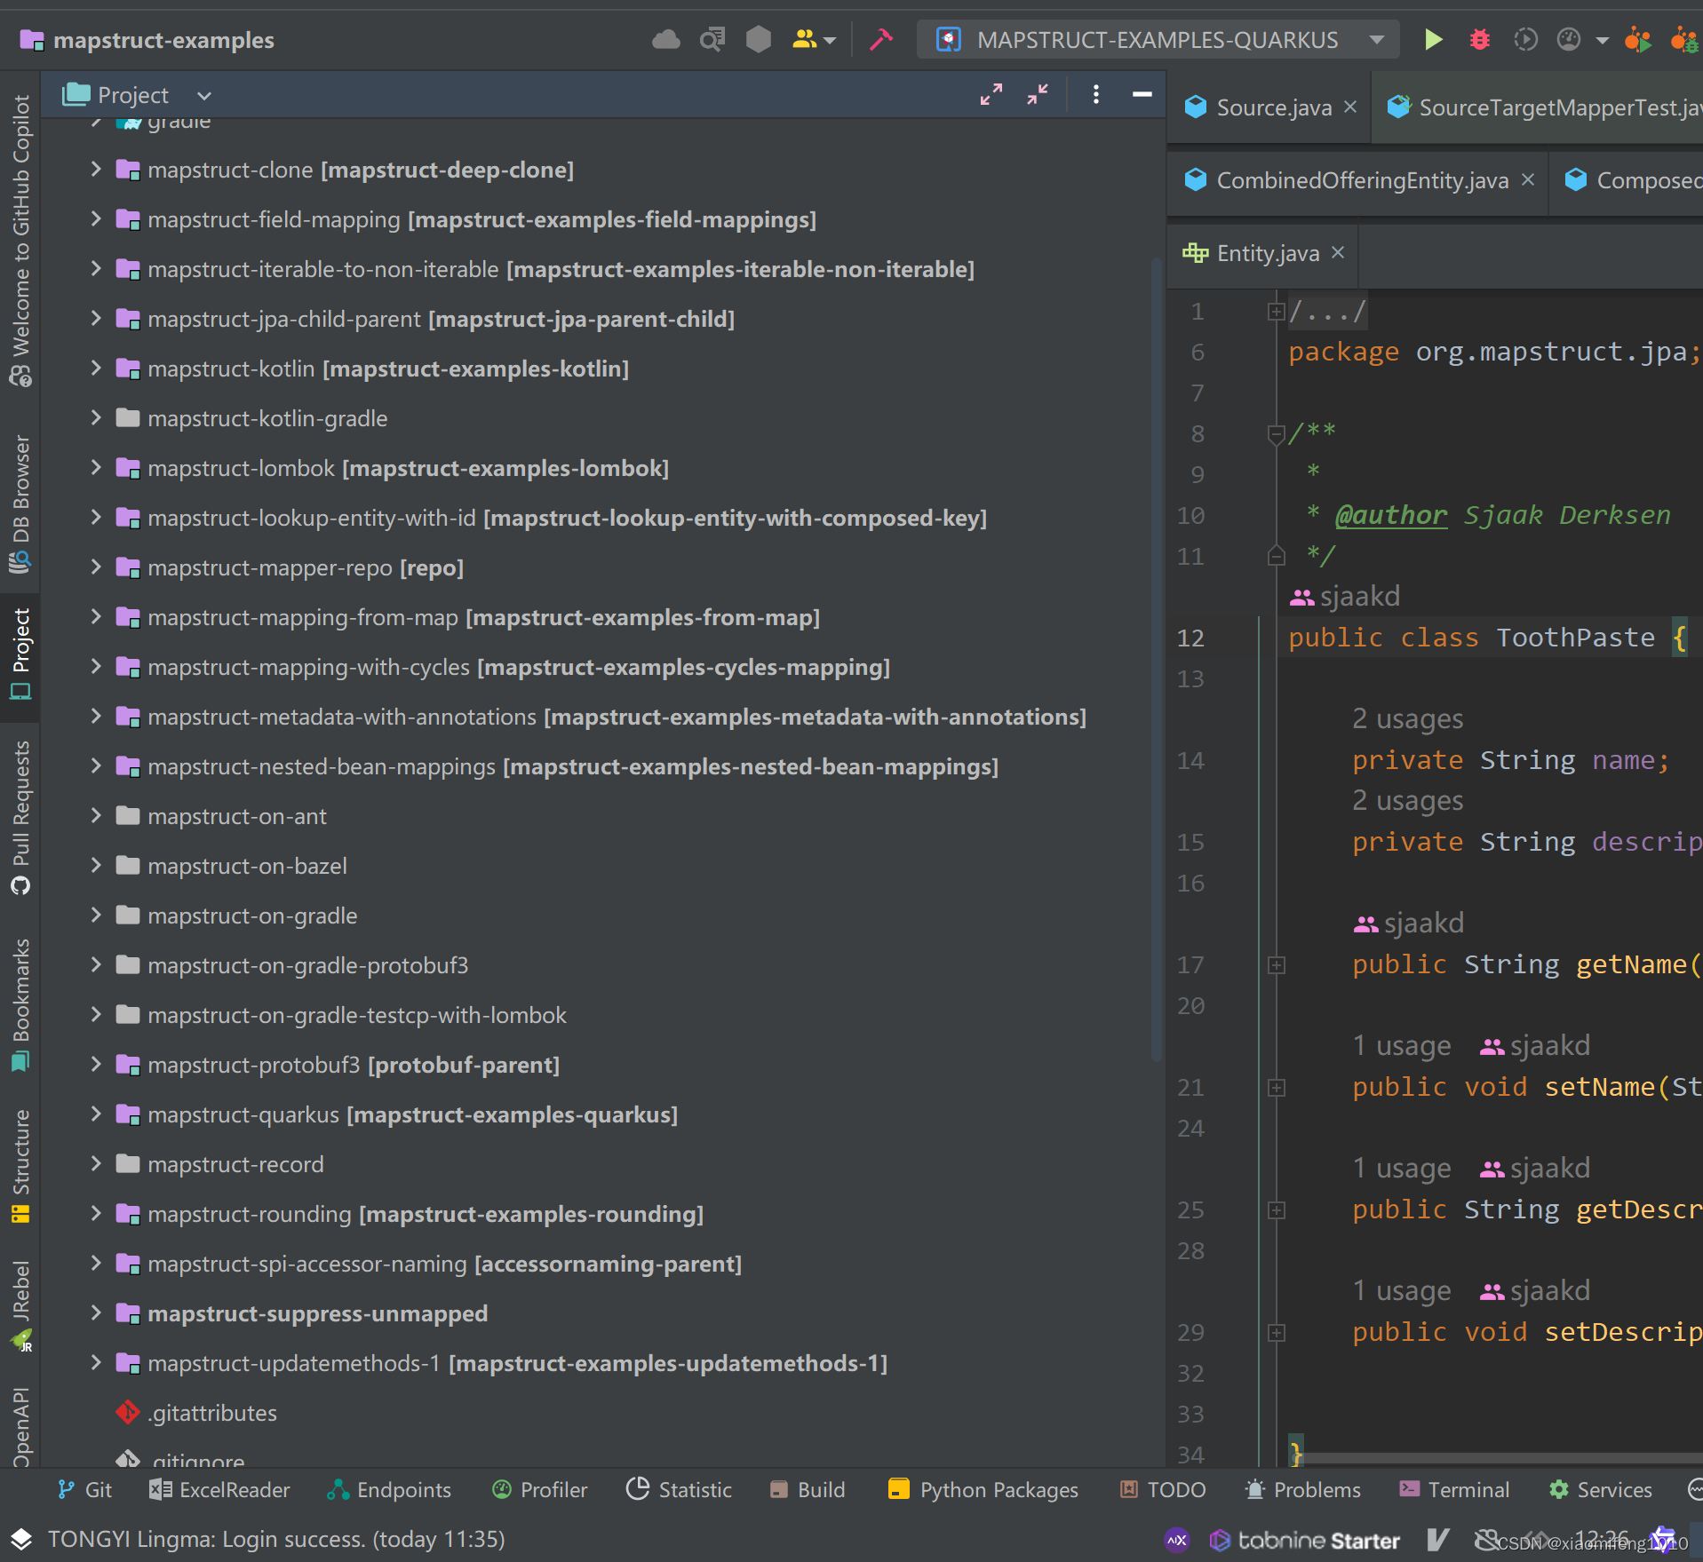
Task: Open the run configuration dropdown
Action: point(1377,40)
